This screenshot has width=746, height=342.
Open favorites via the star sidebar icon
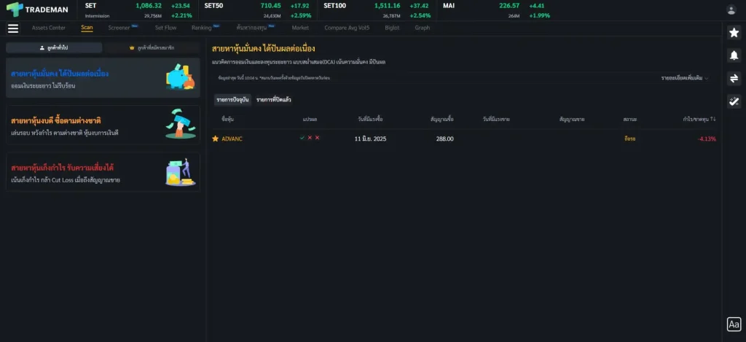click(734, 32)
